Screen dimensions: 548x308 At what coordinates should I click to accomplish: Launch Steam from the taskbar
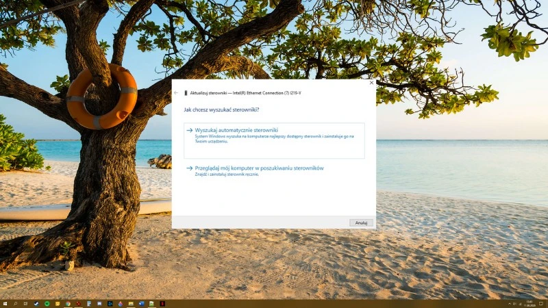pos(36,304)
